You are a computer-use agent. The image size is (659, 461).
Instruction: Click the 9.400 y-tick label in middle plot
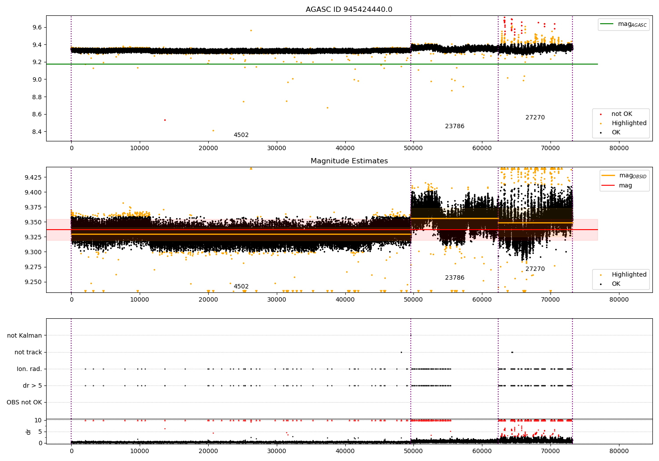click(x=33, y=192)
